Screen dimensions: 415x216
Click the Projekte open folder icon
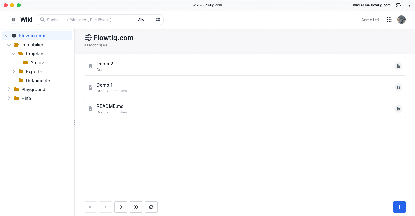pos(21,54)
